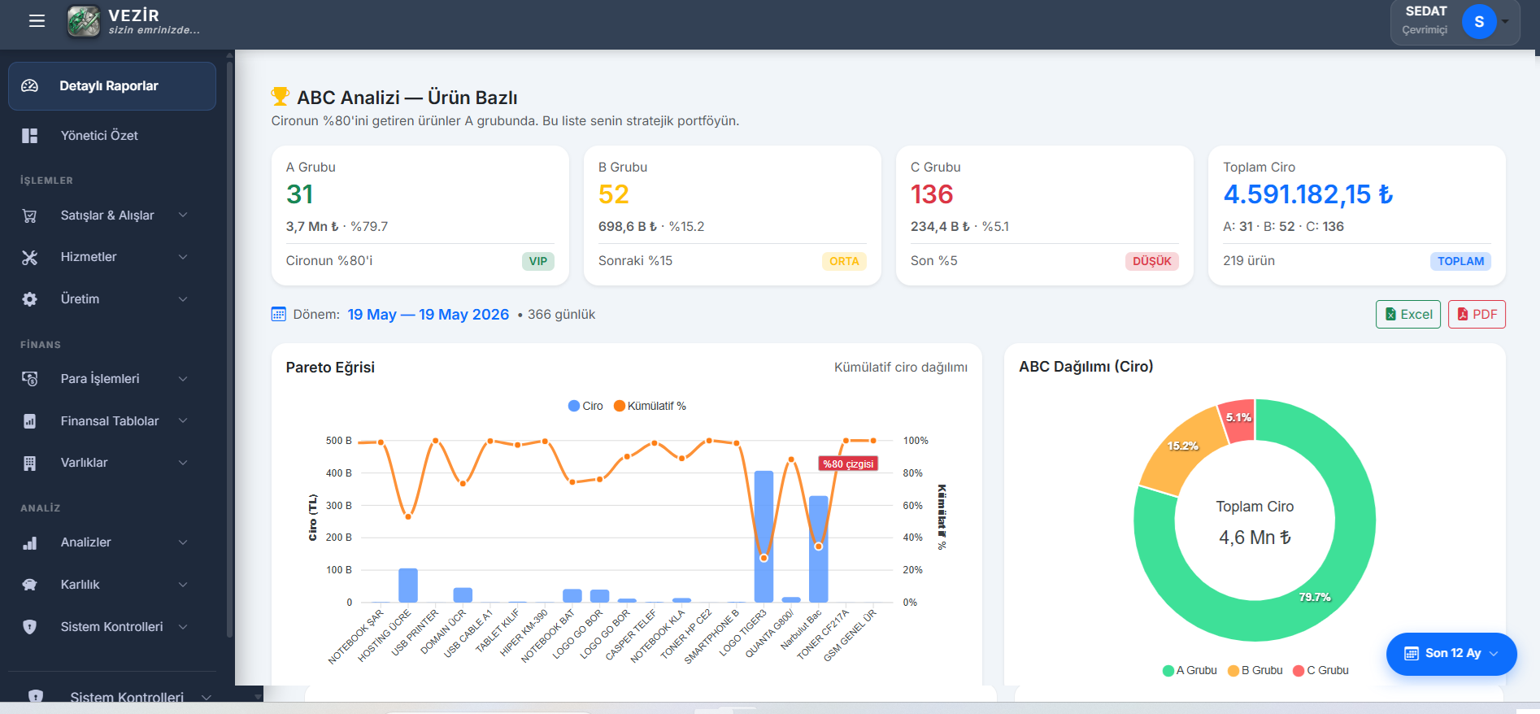Toggle the Kümülatif % legend series
The height and width of the screenshot is (714, 1540).
tap(650, 406)
